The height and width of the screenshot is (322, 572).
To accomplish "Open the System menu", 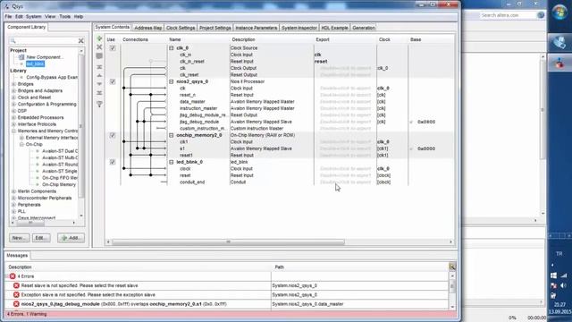I will pos(34,16).
